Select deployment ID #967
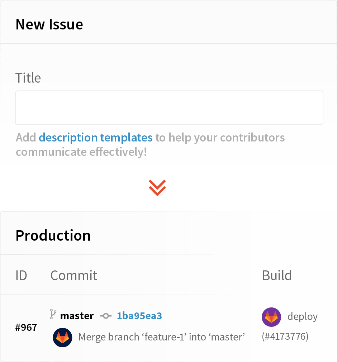Image resolution: width=337 pixels, height=362 pixels. pyautogui.click(x=26, y=328)
